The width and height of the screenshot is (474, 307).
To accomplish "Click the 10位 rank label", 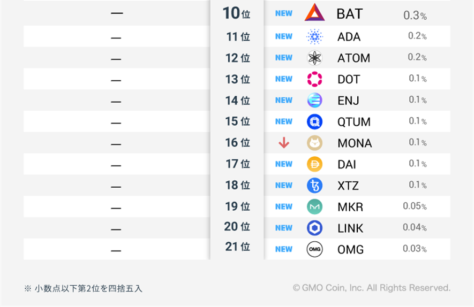I will click(x=237, y=14).
